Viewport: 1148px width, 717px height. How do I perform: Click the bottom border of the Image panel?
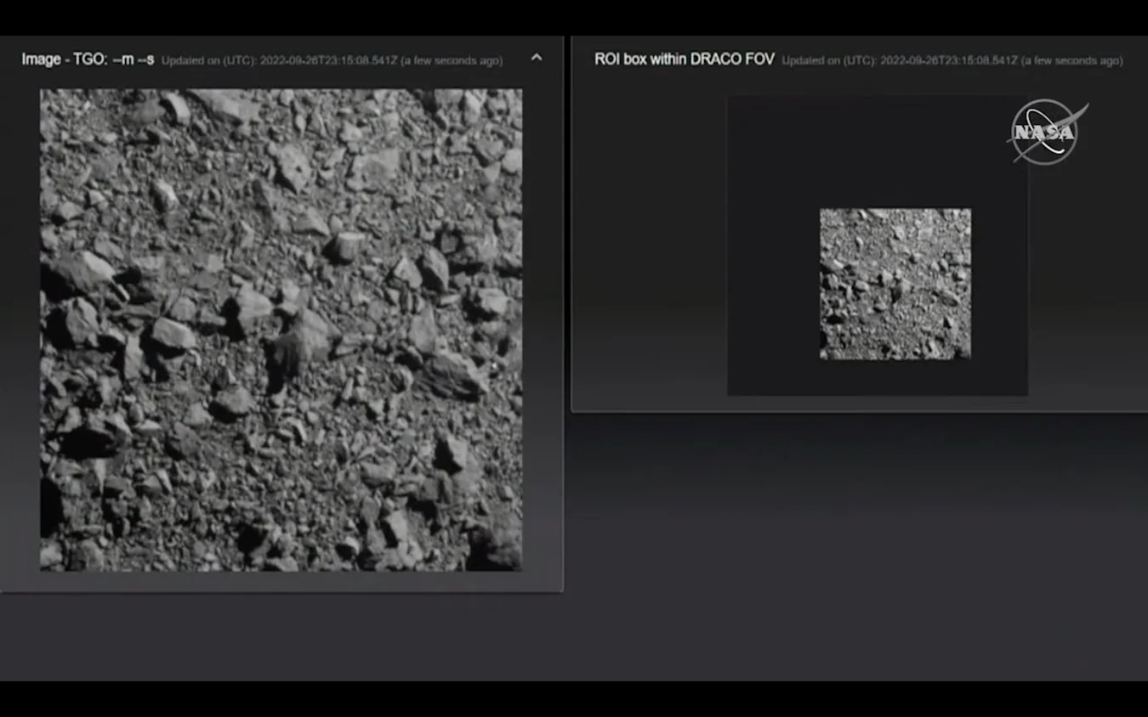[x=281, y=590]
